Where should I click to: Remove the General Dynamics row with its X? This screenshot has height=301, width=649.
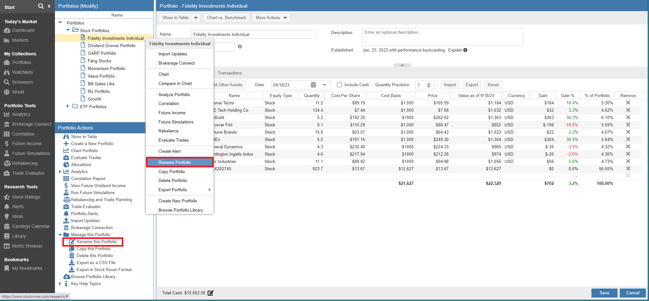click(x=628, y=146)
